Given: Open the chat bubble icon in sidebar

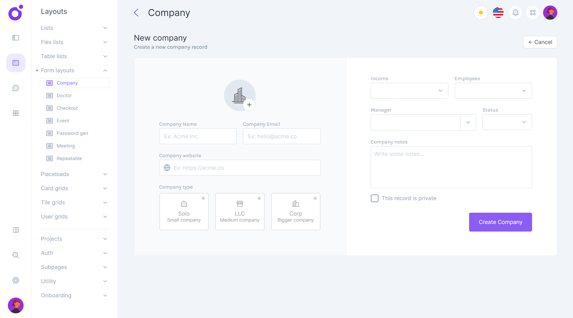Looking at the screenshot, I should (15, 88).
